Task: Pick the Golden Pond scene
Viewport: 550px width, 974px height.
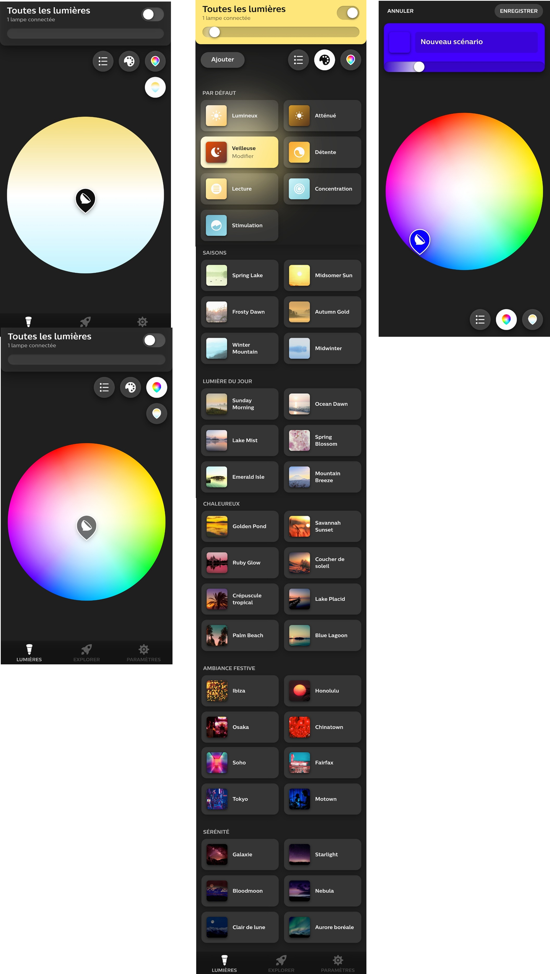Action: (x=240, y=526)
